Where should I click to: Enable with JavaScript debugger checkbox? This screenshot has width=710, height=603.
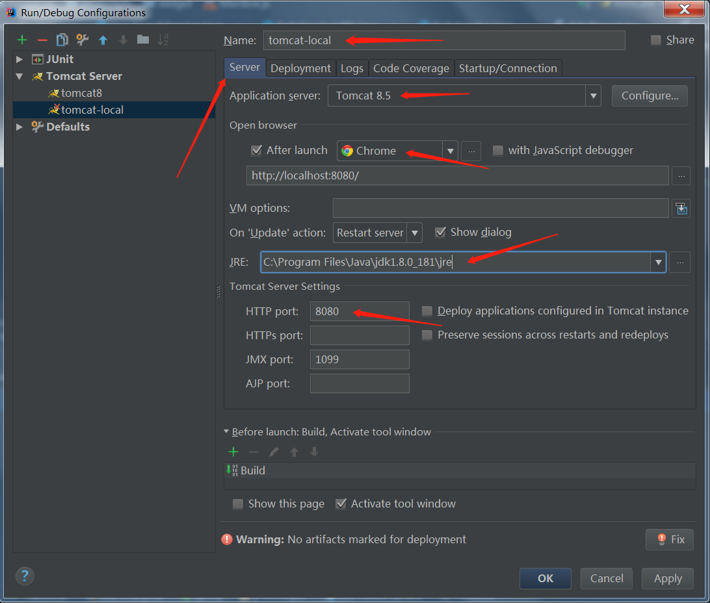[x=497, y=150]
